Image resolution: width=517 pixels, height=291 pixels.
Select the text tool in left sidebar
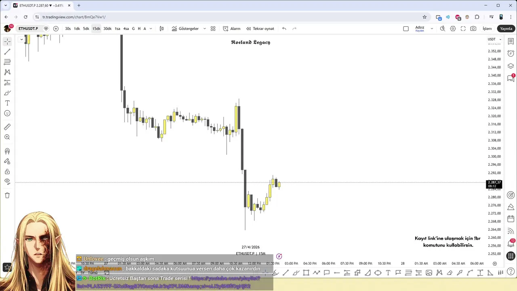point(7,103)
